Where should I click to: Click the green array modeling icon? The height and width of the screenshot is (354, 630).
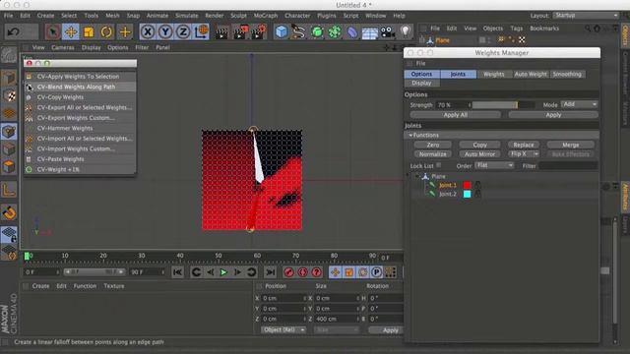[x=335, y=32]
